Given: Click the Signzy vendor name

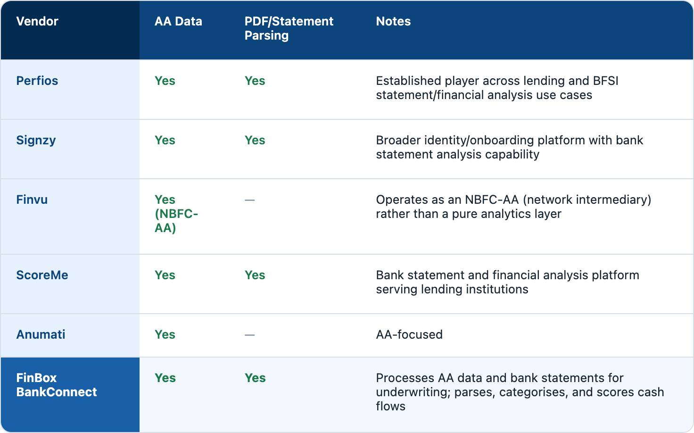Looking at the screenshot, I should 36,140.
